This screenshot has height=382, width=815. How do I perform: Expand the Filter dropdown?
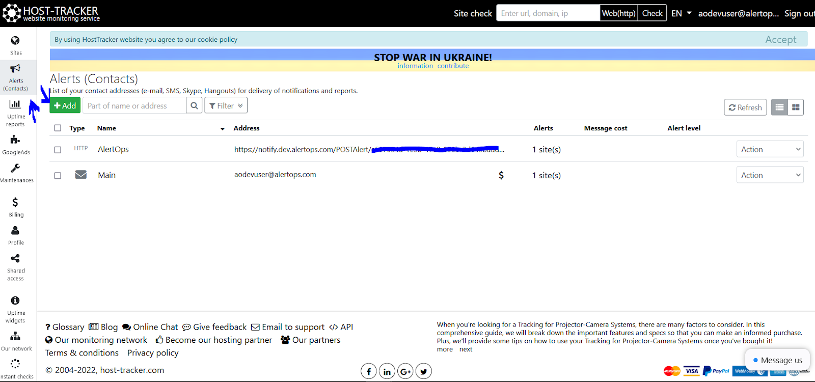coord(226,105)
